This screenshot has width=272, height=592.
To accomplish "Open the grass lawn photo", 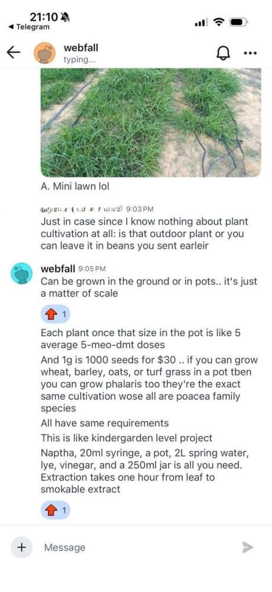I will point(151,123).
